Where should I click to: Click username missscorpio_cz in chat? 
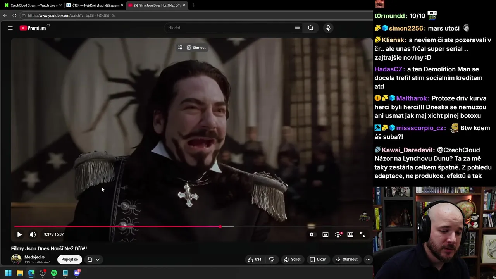tap(420, 128)
